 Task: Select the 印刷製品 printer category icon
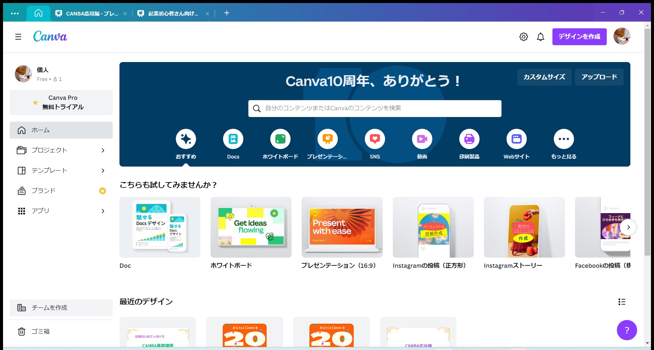point(469,139)
